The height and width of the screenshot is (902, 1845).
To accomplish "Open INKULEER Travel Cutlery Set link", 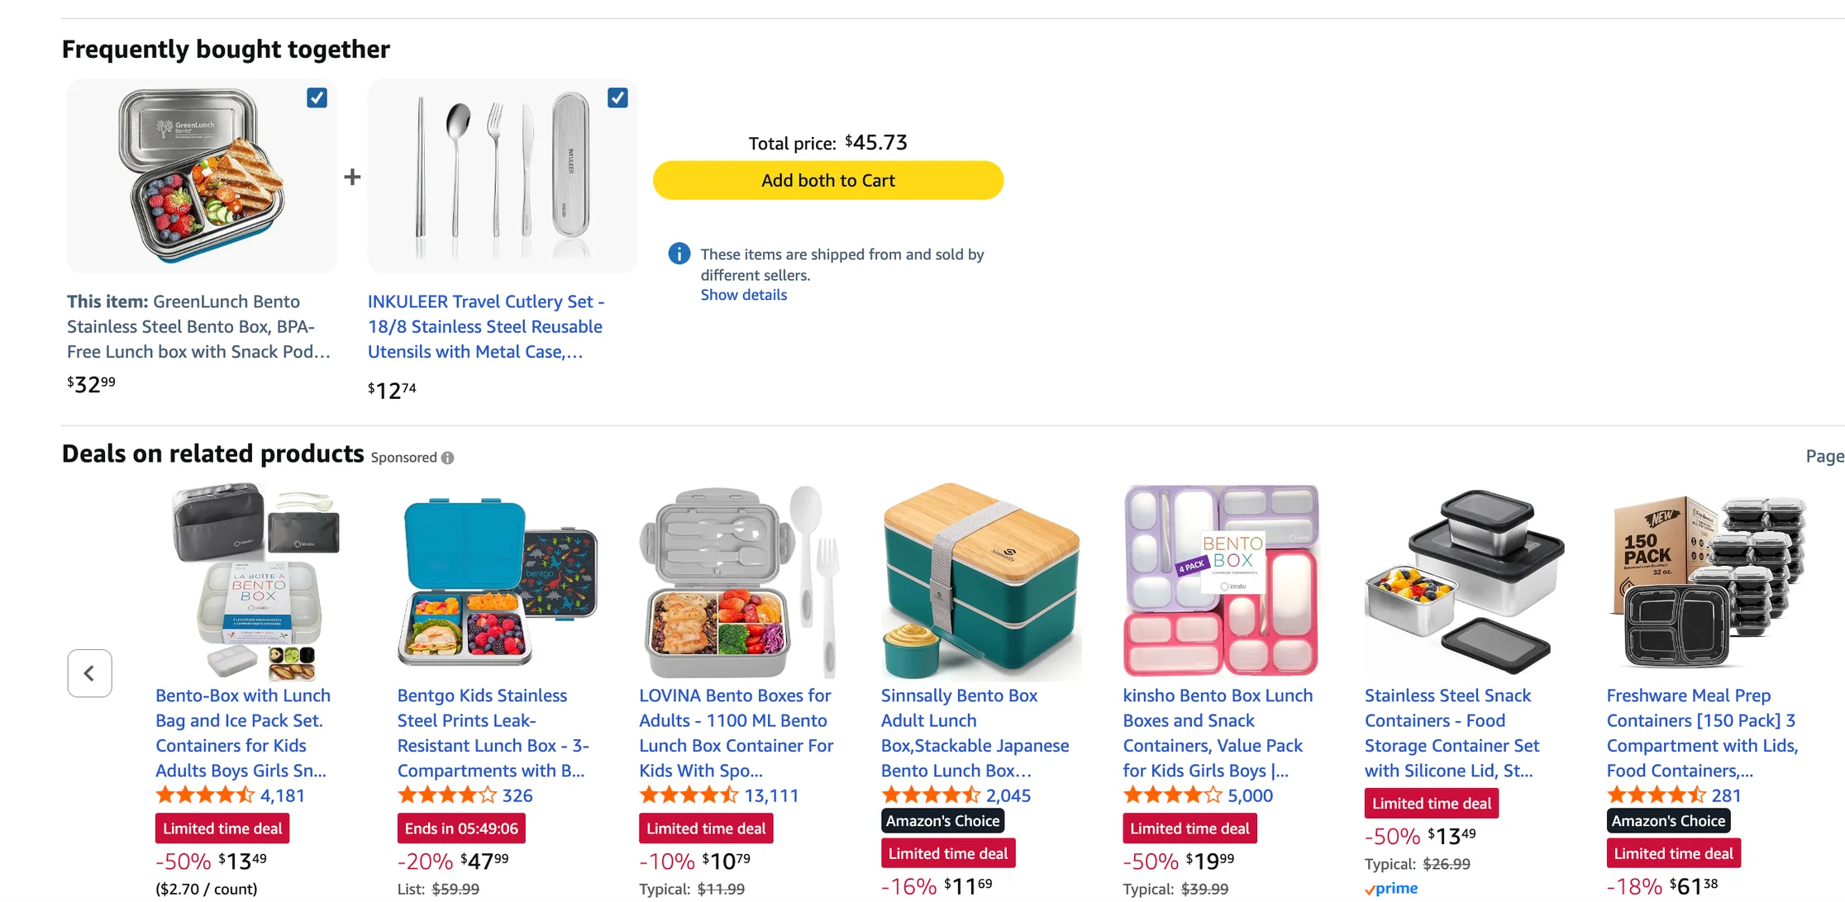I will click(x=485, y=326).
